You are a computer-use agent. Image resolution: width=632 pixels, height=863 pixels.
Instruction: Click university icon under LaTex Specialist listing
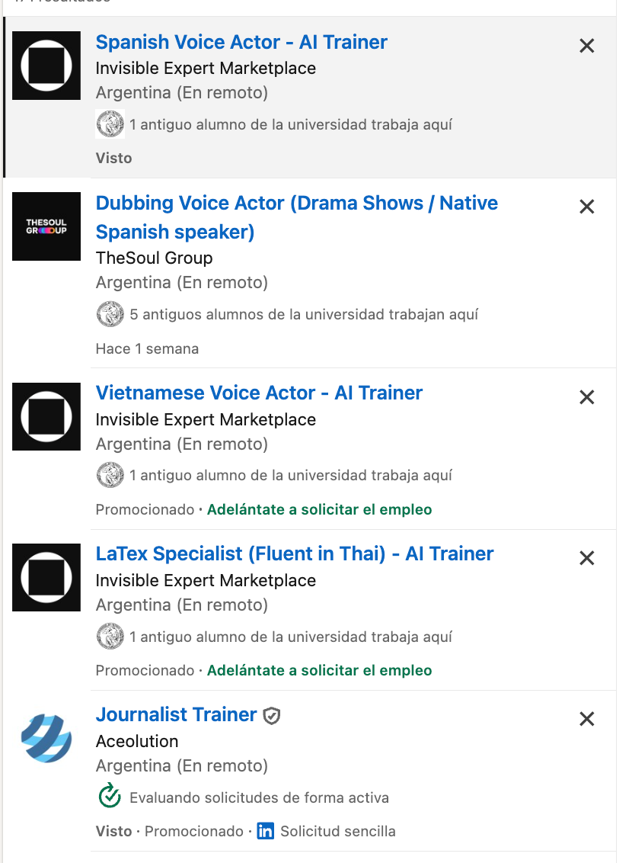point(110,637)
